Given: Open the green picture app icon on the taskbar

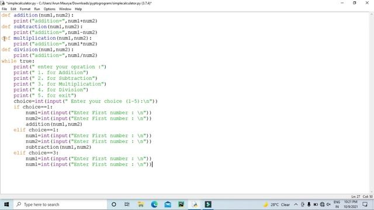Looking at the screenshot, I should 181,204.
